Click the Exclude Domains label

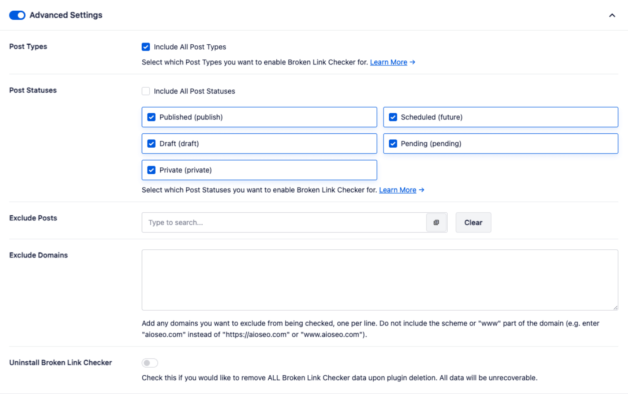(39, 255)
